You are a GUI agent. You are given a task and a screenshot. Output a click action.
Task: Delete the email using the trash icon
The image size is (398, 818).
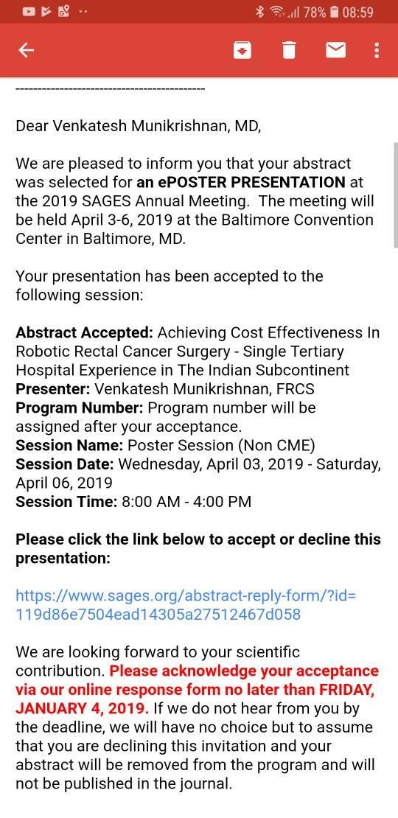point(289,50)
